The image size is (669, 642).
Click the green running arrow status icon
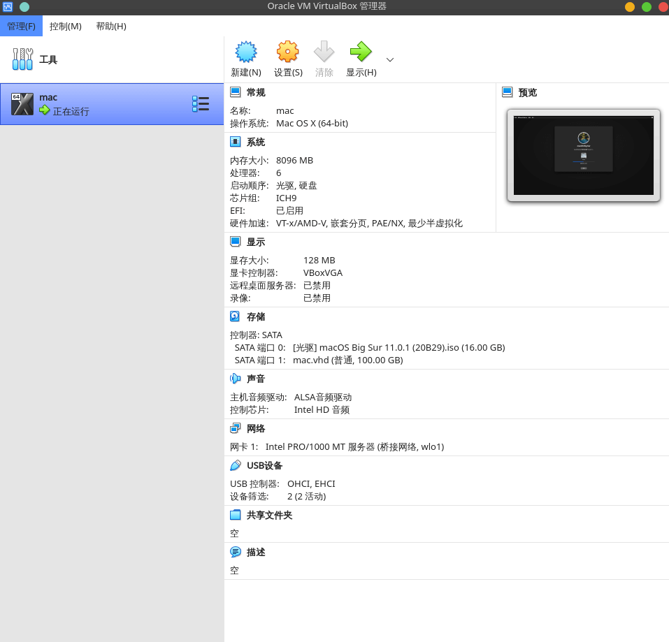tap(44, 110)
